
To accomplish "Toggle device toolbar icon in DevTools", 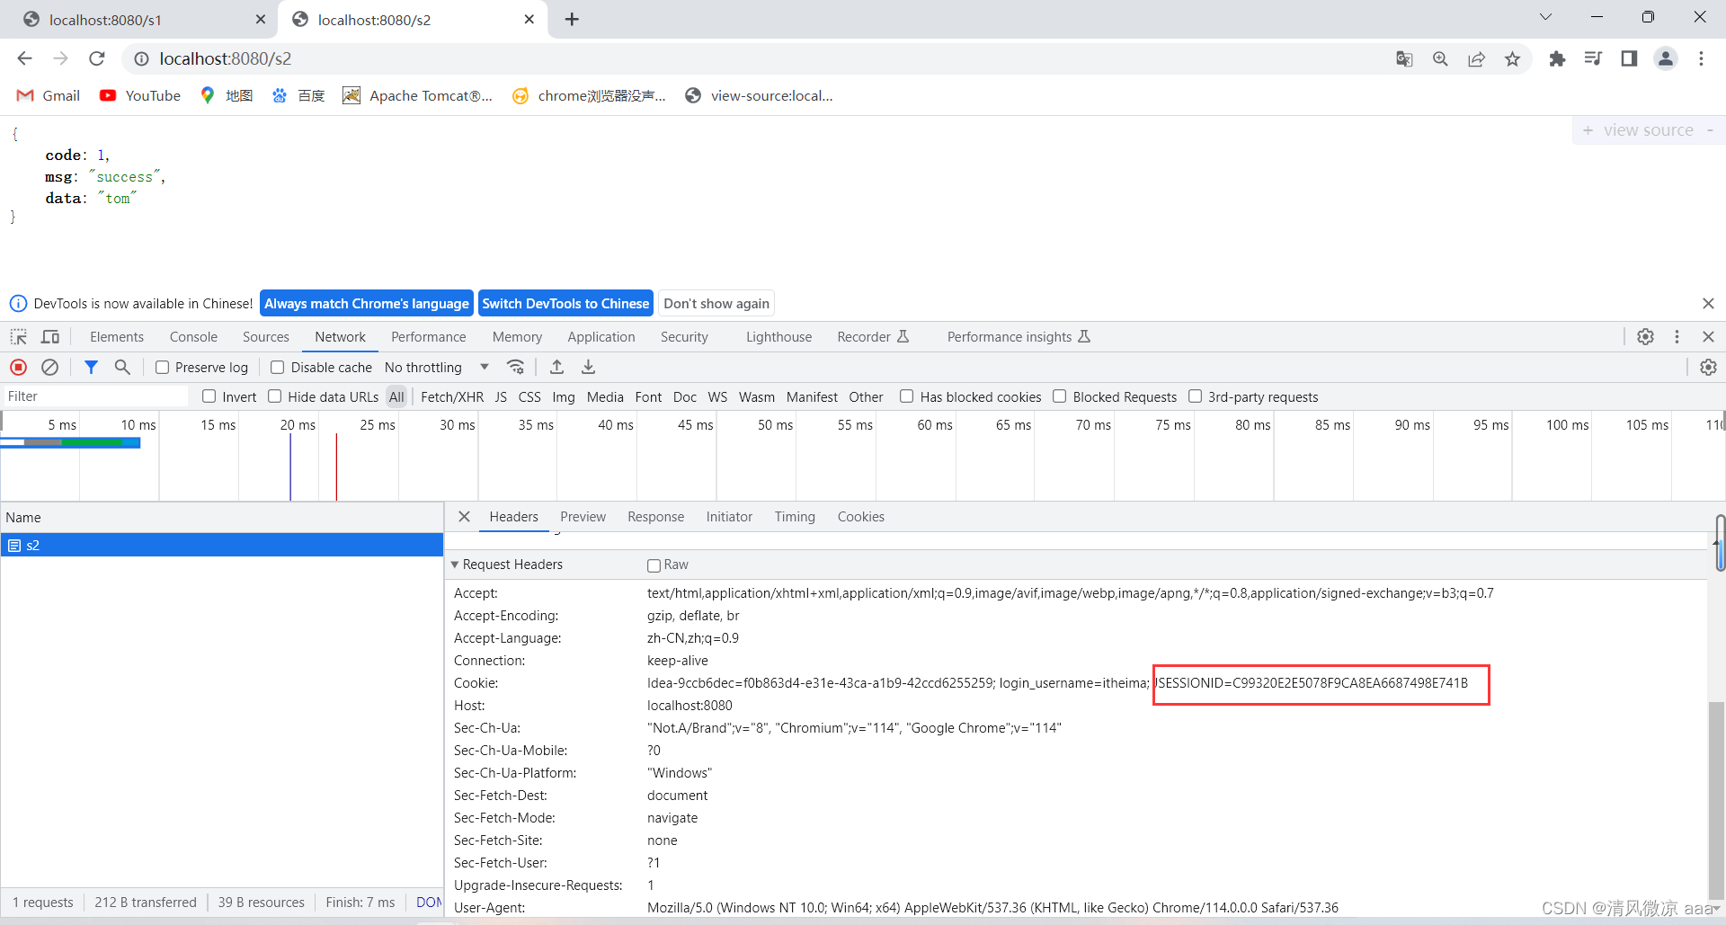I will (50, 336).
